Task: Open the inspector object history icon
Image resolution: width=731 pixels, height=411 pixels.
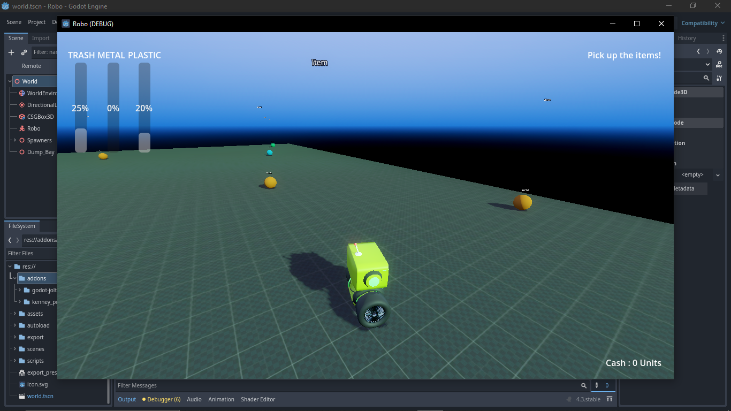Action: [720, 51]
